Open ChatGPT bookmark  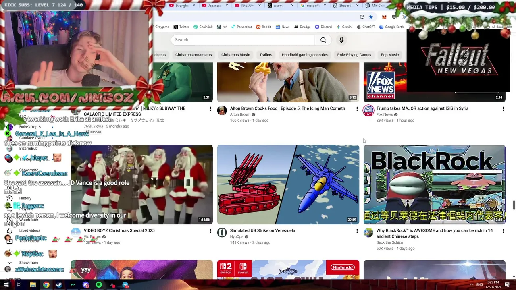click(366, 27)
